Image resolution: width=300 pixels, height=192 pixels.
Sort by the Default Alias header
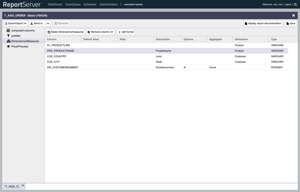(x=99, y=39)
